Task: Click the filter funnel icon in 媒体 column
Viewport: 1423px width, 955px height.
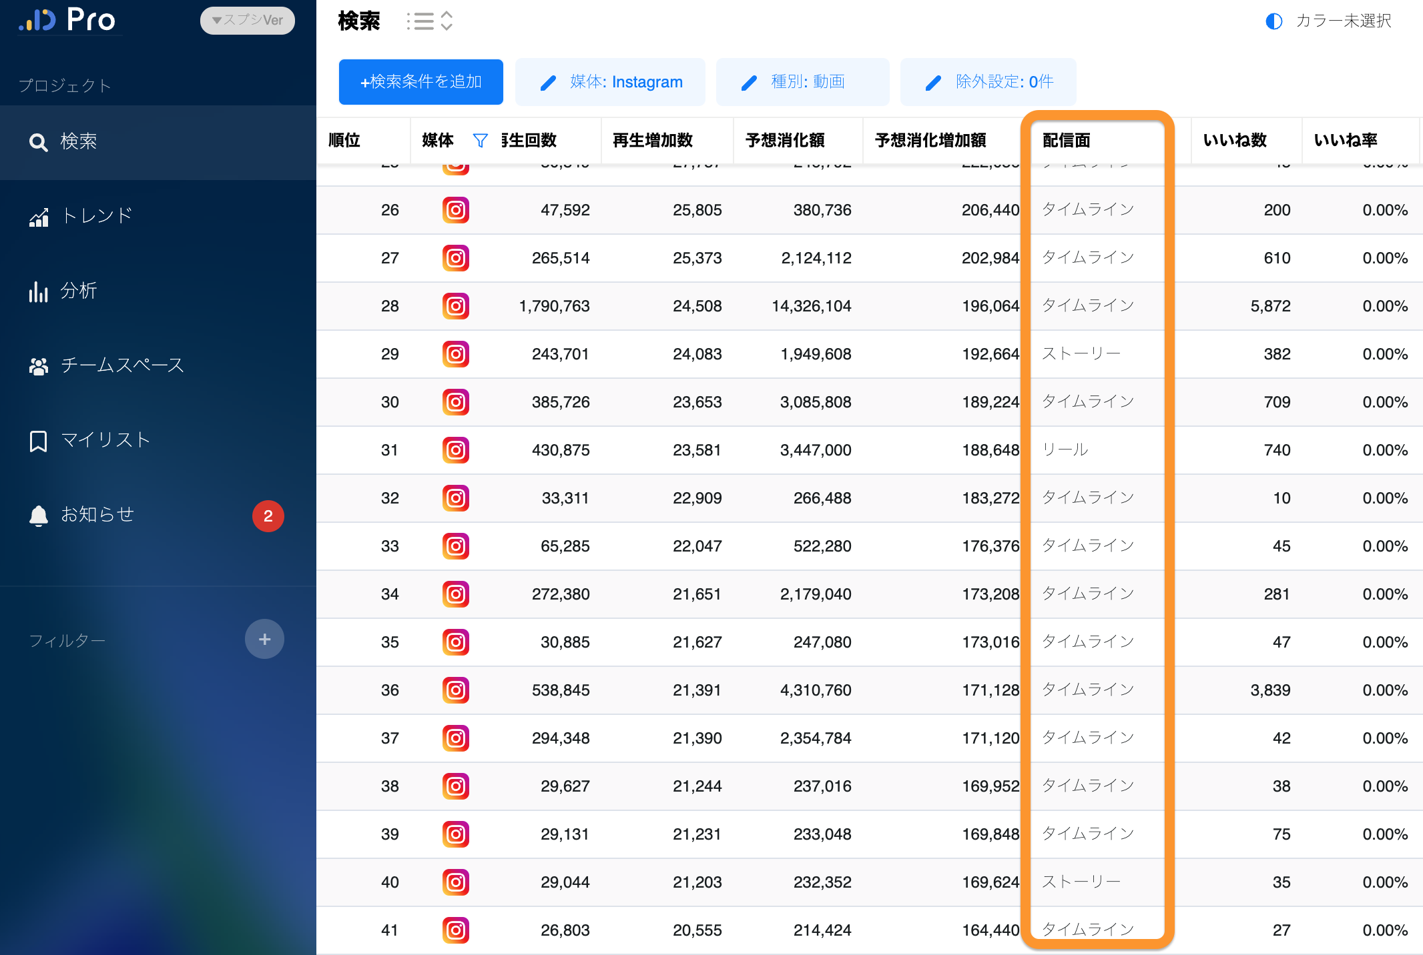Action: (480, 140)
